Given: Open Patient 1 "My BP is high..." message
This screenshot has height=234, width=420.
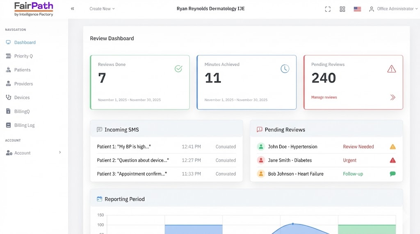Looking at the screenshot, I should (124, 146).
